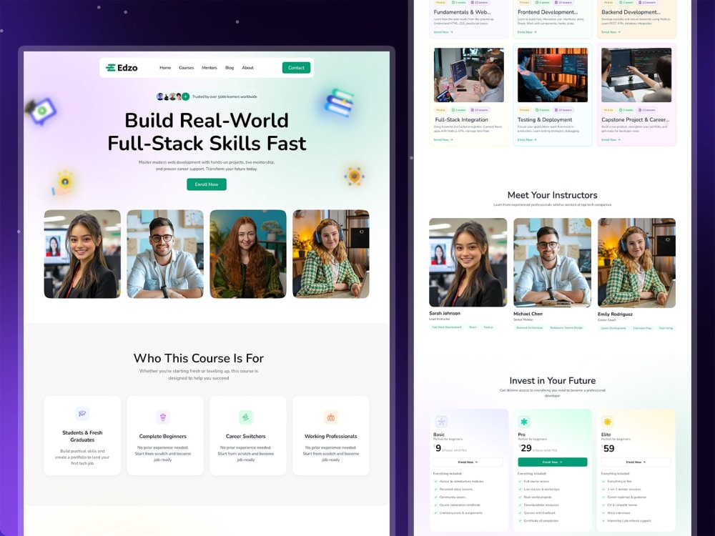This screenshot has width=715, height=536.
Task: Open the Courses nav link
Action: [186, 68]
